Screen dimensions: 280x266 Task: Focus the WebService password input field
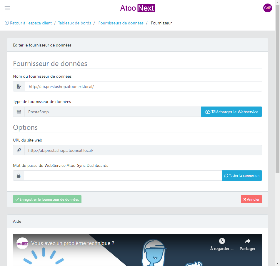[123, 176]
